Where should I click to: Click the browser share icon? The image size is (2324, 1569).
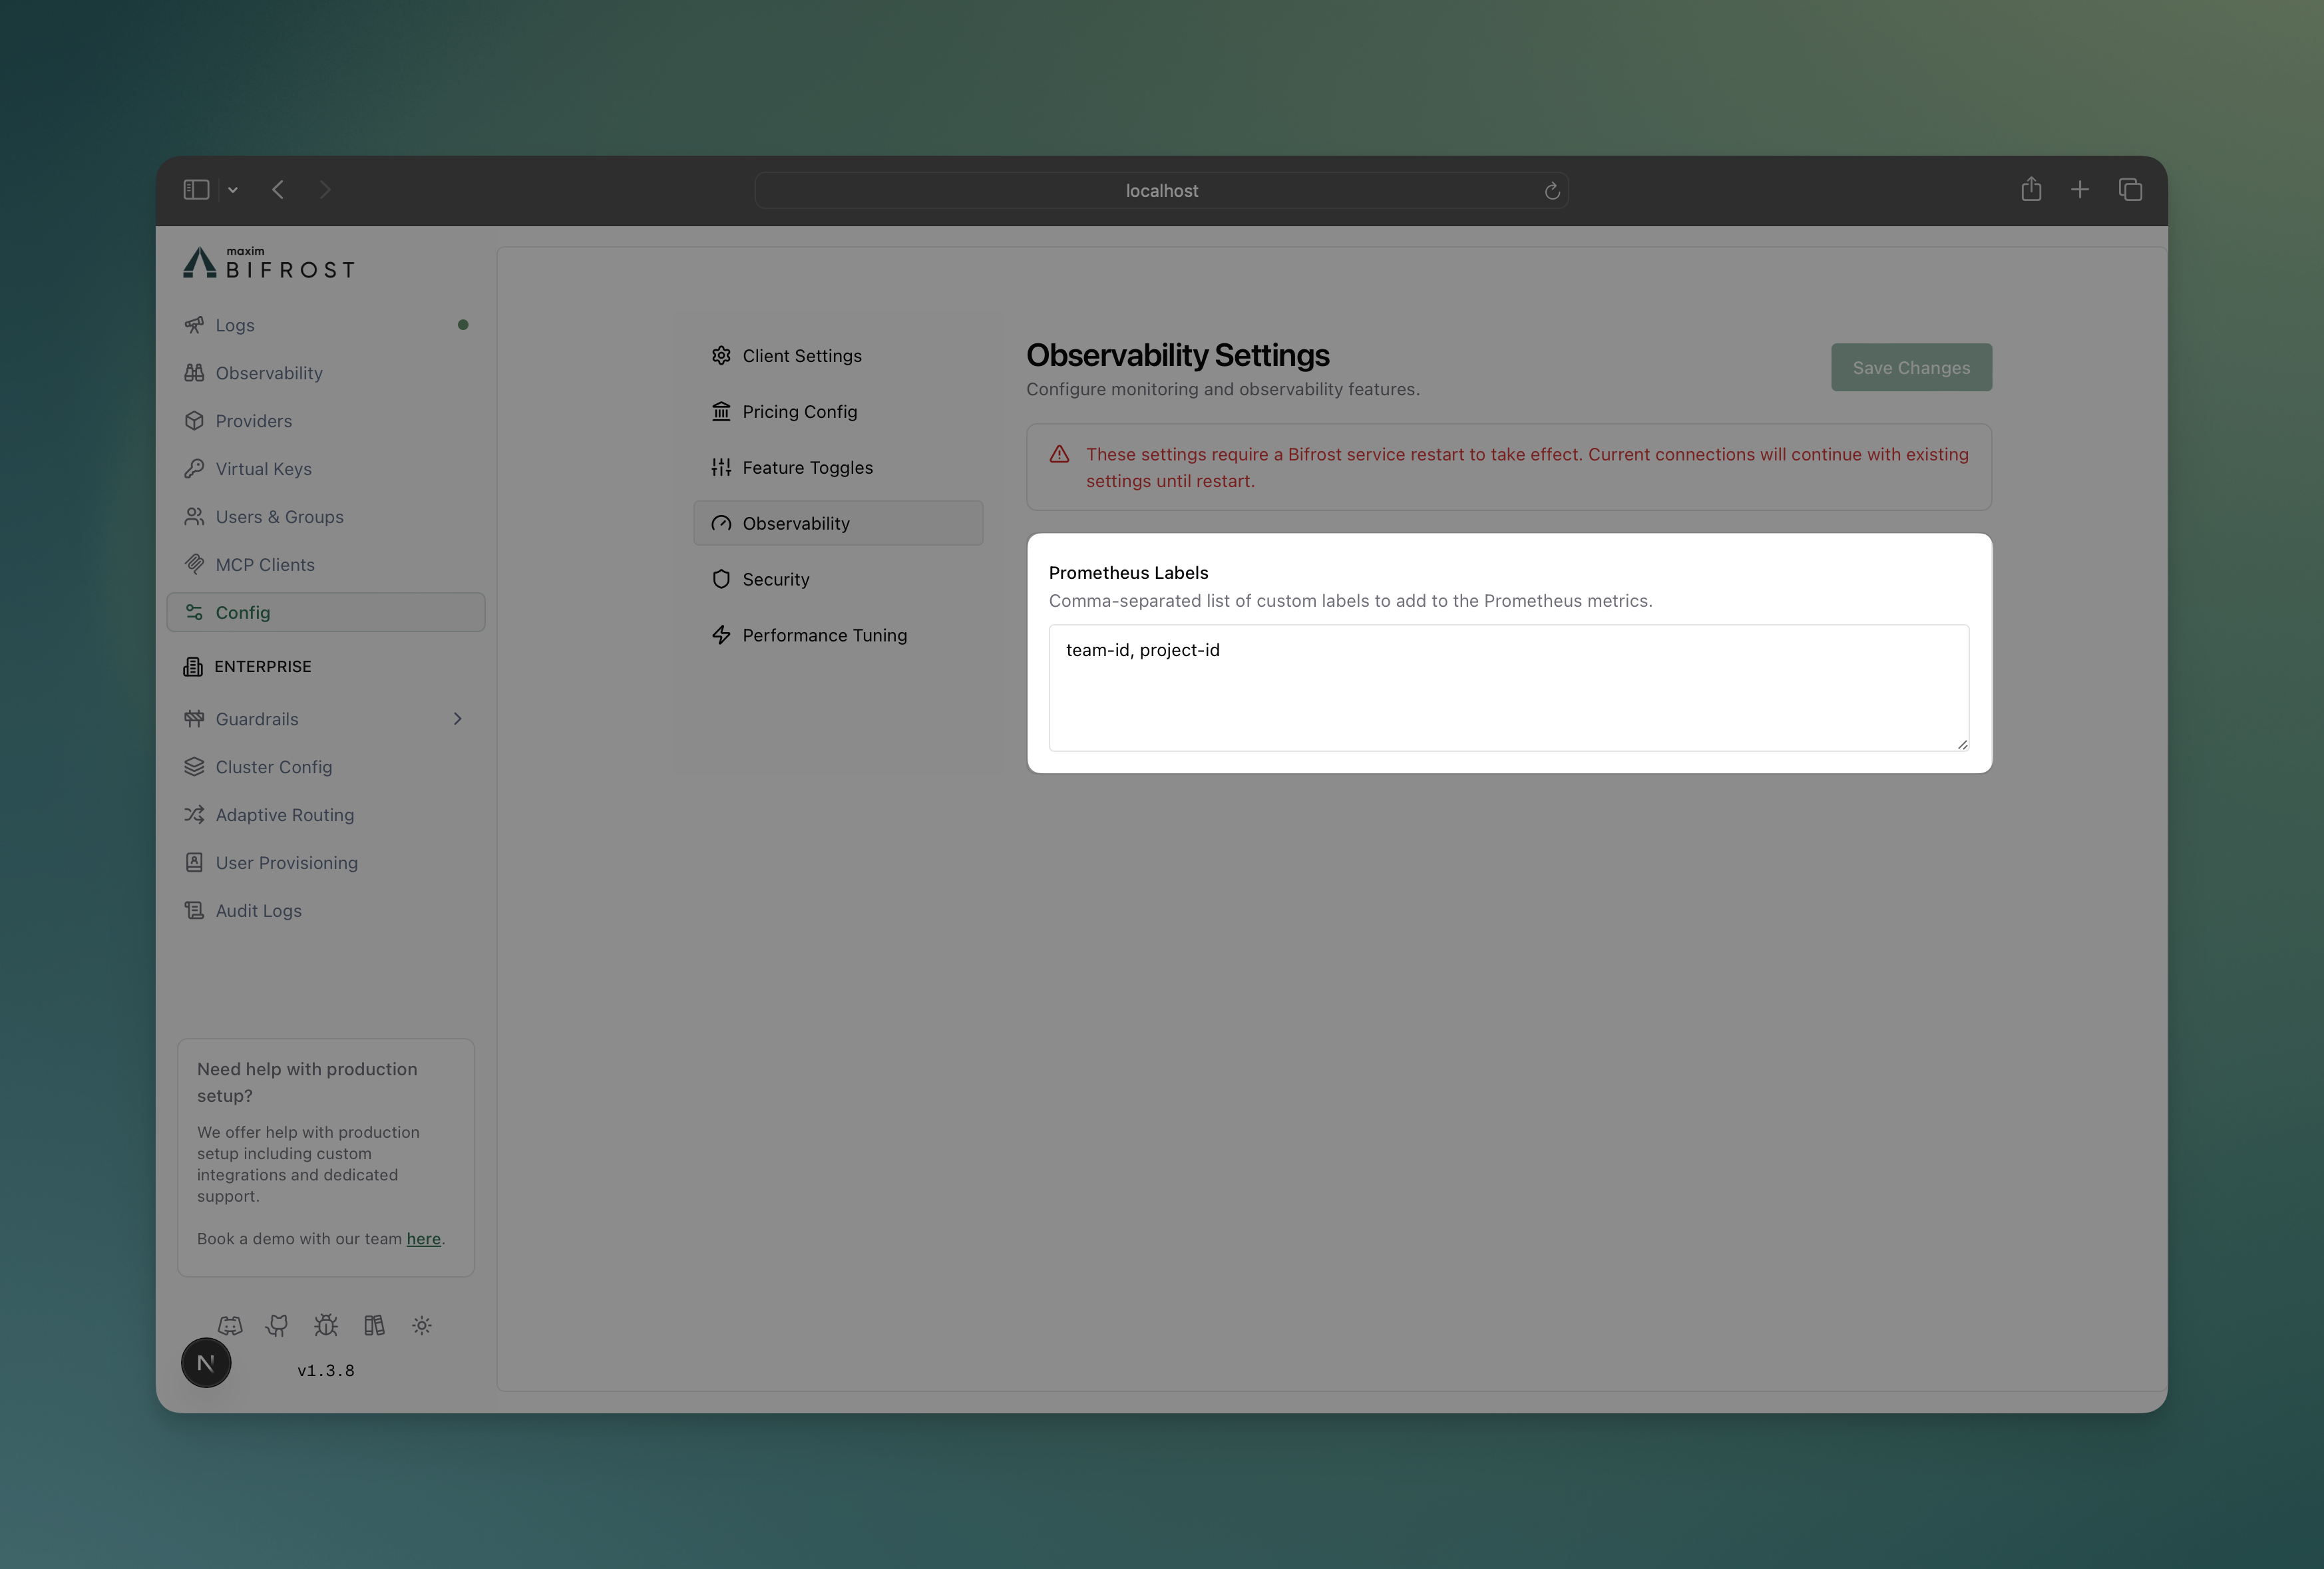click(x=2030, y=190)
